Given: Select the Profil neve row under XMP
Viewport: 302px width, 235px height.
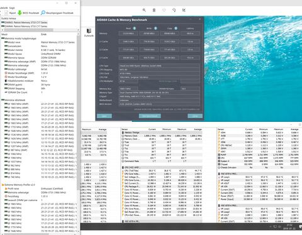Looking at the screenshot, I should 40,189.
